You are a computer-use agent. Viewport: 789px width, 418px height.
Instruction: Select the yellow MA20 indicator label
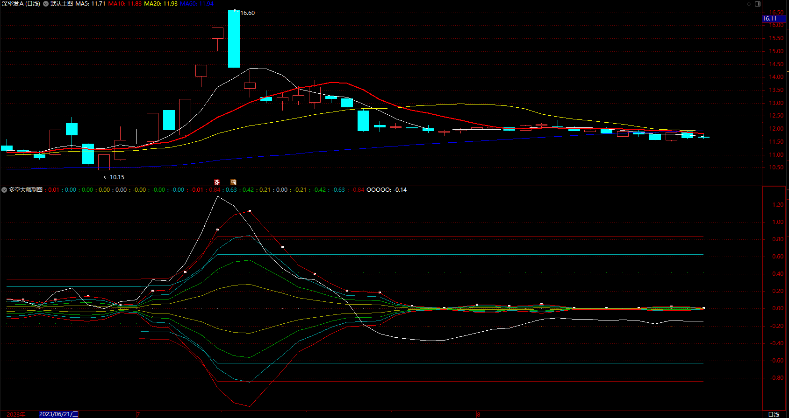[x=161, y=4]
